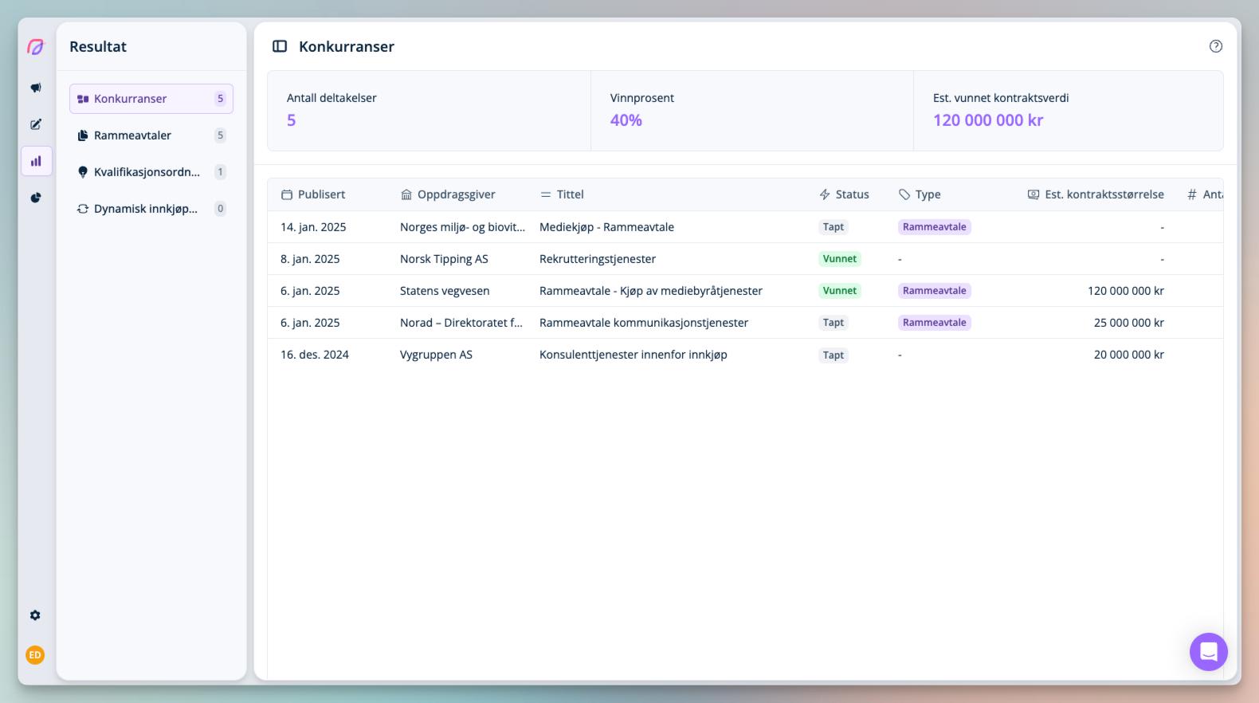1259x703 pixels.
Task: Open the chat support bubble
Action: click(x=1208, y=652)
